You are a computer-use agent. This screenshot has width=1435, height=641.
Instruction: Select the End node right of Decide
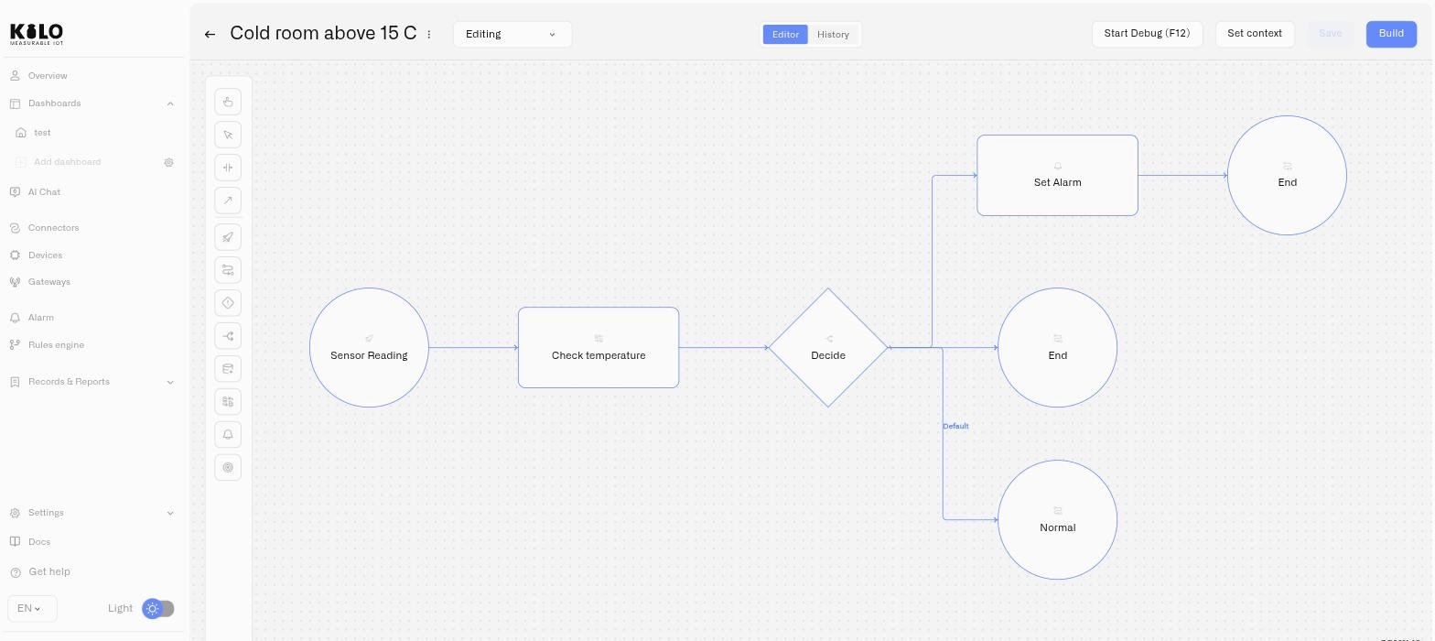pos(1057,348)
